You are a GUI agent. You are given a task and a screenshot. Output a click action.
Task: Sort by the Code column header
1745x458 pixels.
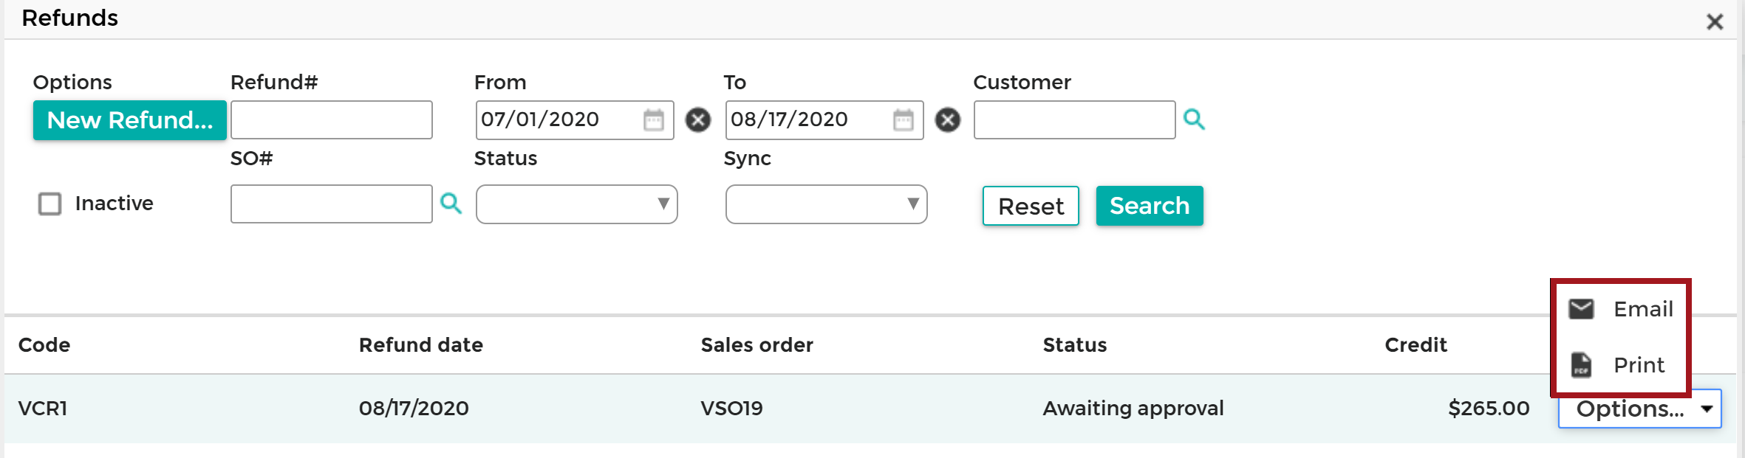(44, 345)
